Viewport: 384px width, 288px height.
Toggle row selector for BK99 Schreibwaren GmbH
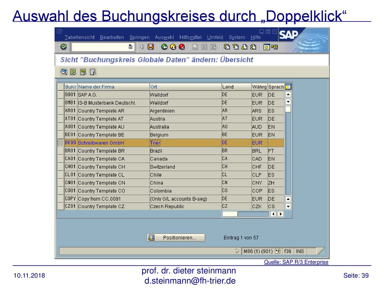pyautogui.click(x=61, y=143)
